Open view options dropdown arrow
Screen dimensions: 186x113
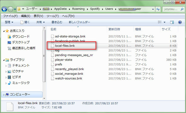(x=164, y=22)
